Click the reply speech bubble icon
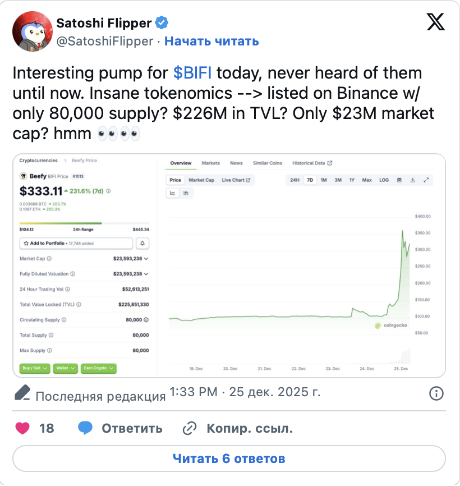Viewport: 460px width, 486px height. coord(85,429)
